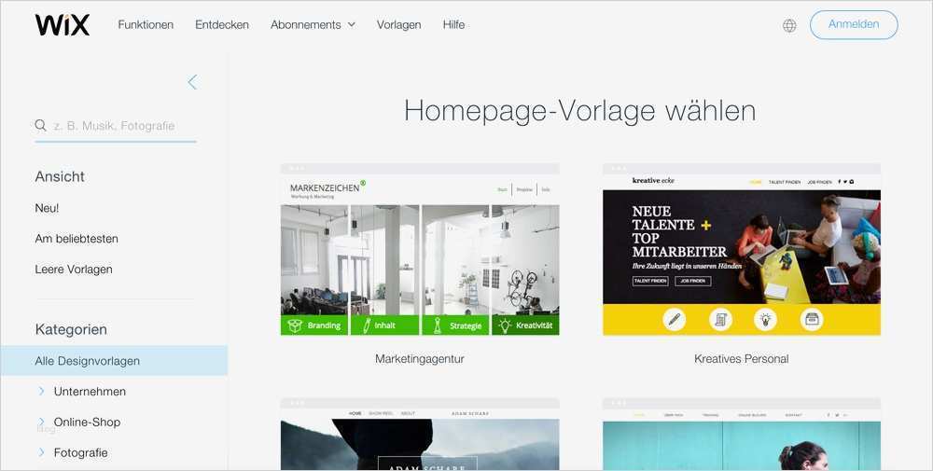933x471 pixels.
Task: Open the Kreatives Personal template thumbnail
Action: pyautogui.click(x=742, y=250)
